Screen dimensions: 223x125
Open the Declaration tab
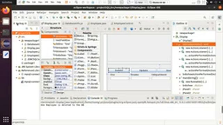[78, 98]
